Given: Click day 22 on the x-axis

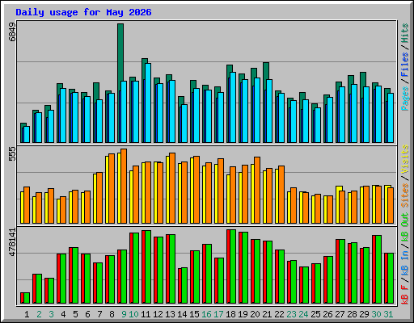Looking at the screenshot, I should [x=279, y=314].
